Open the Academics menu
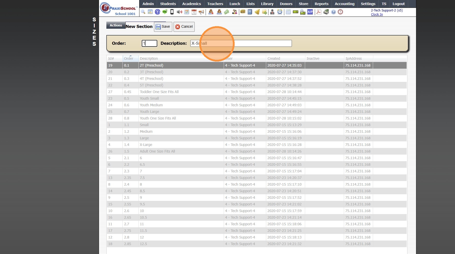The height and width of the screenshot is (254, 455). click(192, 4)
